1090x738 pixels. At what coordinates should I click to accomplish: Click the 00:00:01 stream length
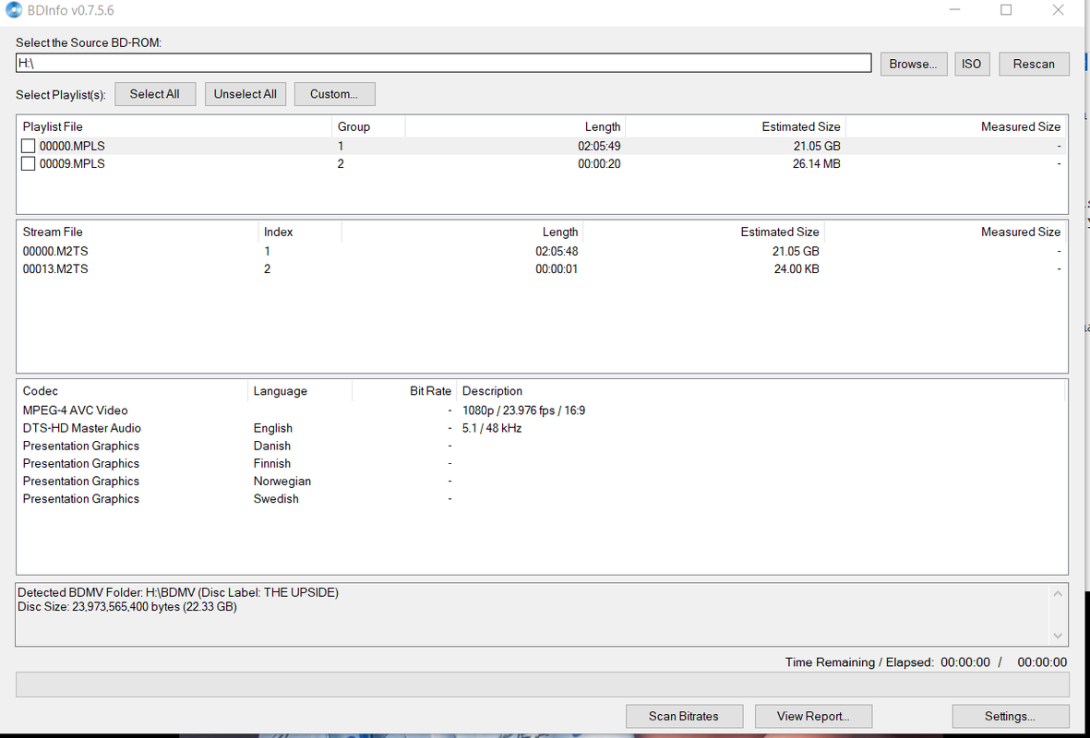click(x=557, y=269)
